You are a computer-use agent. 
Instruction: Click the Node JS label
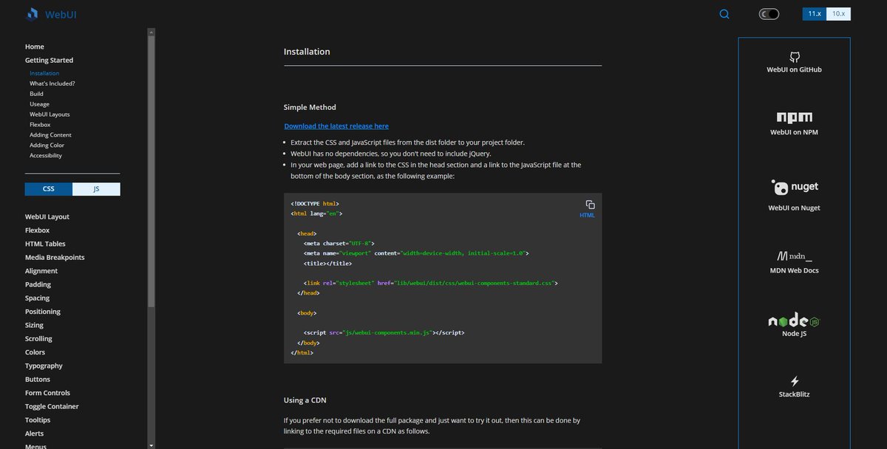coord(795,334)
